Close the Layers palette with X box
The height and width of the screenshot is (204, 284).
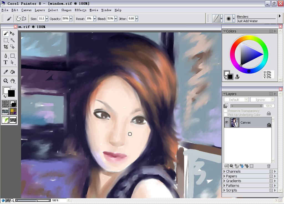pos(271,94)
